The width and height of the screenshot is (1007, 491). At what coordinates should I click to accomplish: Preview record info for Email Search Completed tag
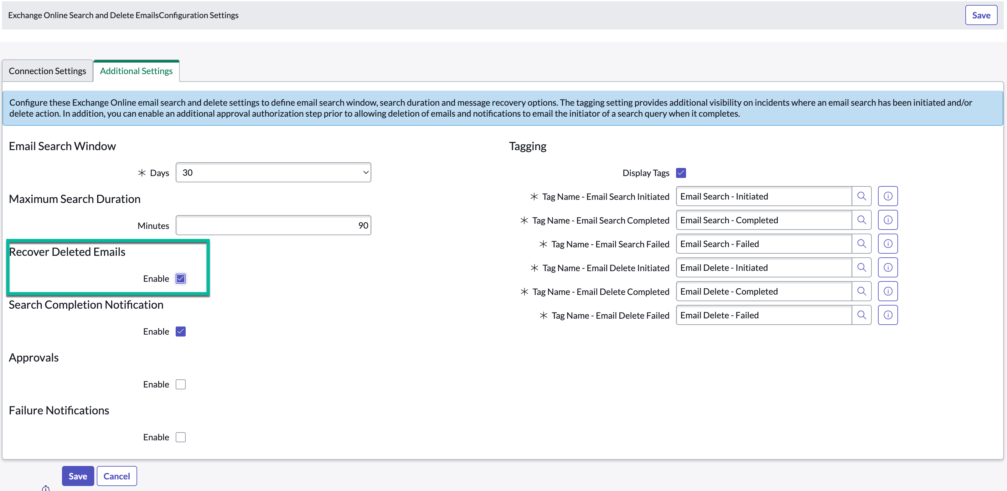(888, 220)
